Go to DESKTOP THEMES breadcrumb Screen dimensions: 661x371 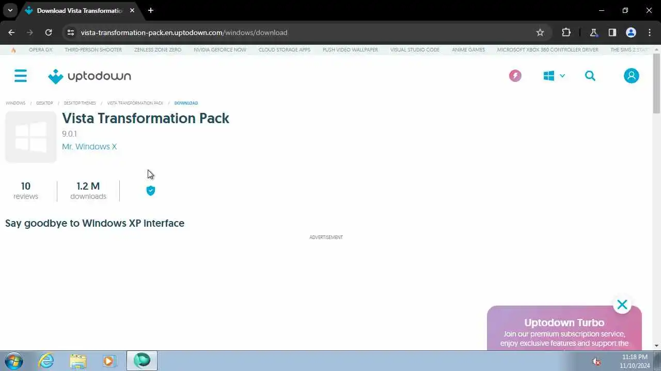click(80, 103)
